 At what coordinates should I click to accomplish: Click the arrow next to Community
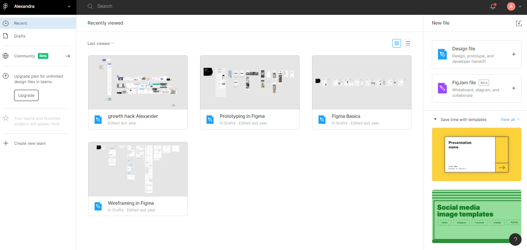pyautogui.click(x=67, y=56)
